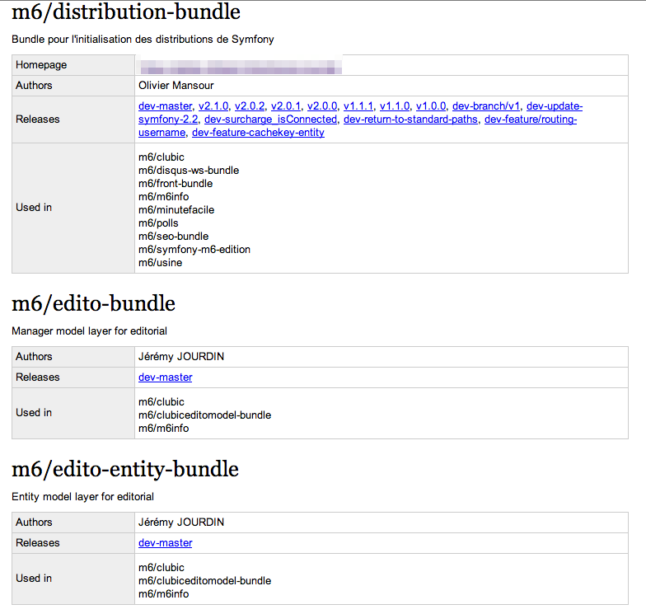Click m6/minutefacile in Used in list

pyautogui.click(x=176, y=209)
